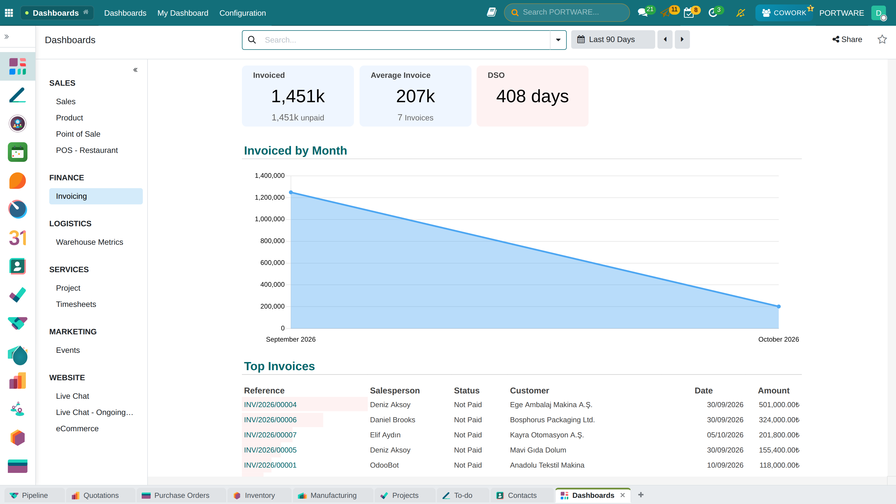Open the Dashboards app icon in sidebar
Image resolution: width=896 pixels, height=504 pixels.
17,66
